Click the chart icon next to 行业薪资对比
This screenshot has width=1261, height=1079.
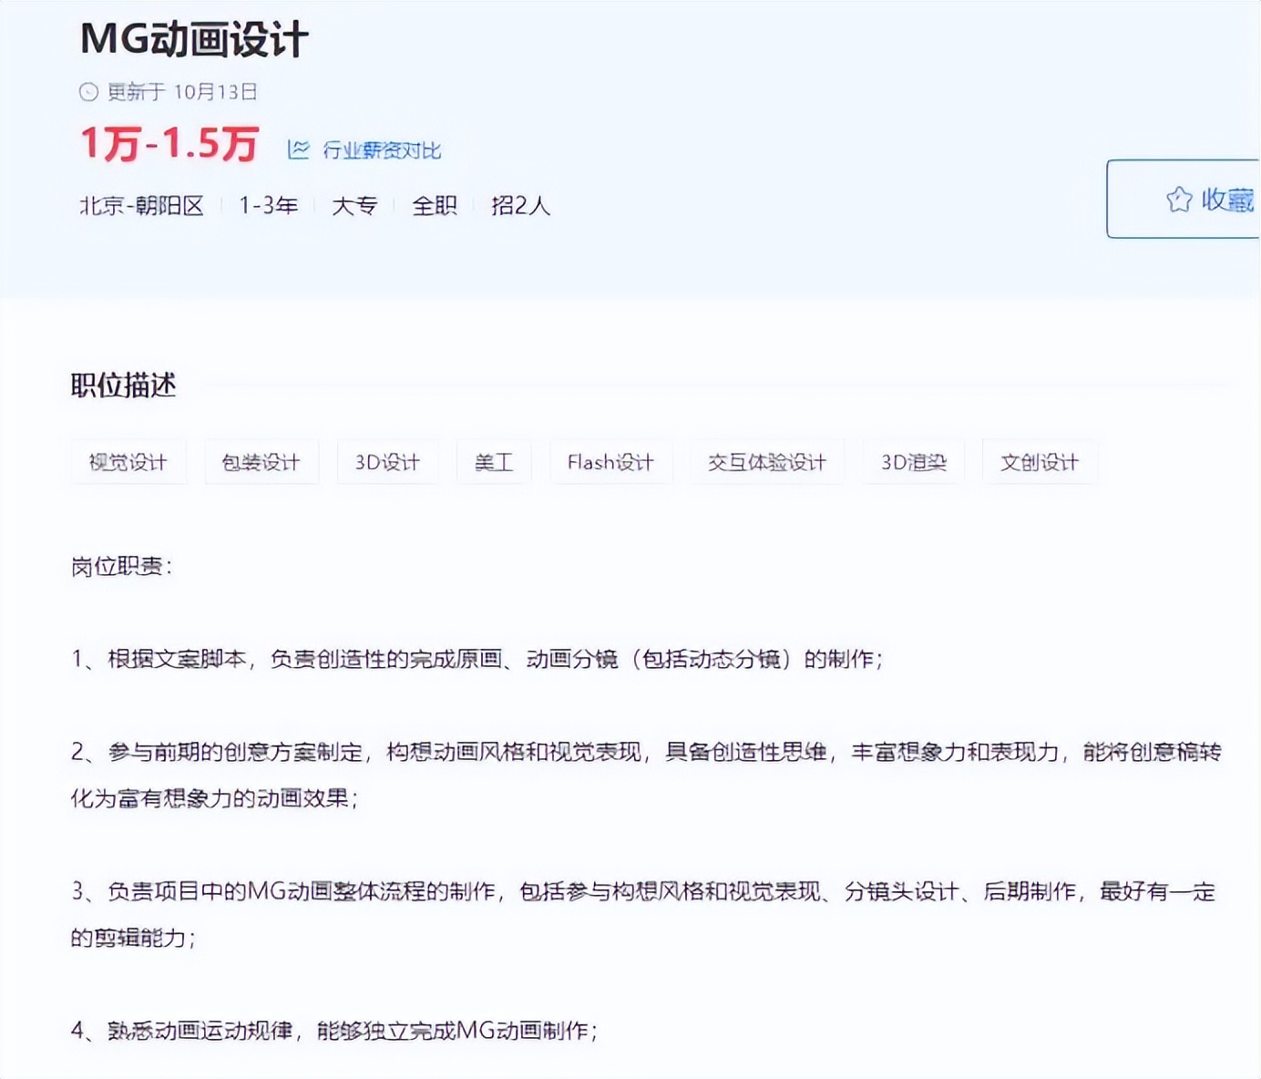click(x=298, y=149)
